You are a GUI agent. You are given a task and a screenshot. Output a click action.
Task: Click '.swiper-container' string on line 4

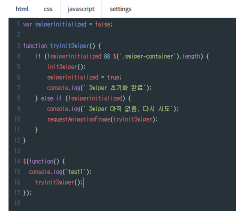point(148,56)
